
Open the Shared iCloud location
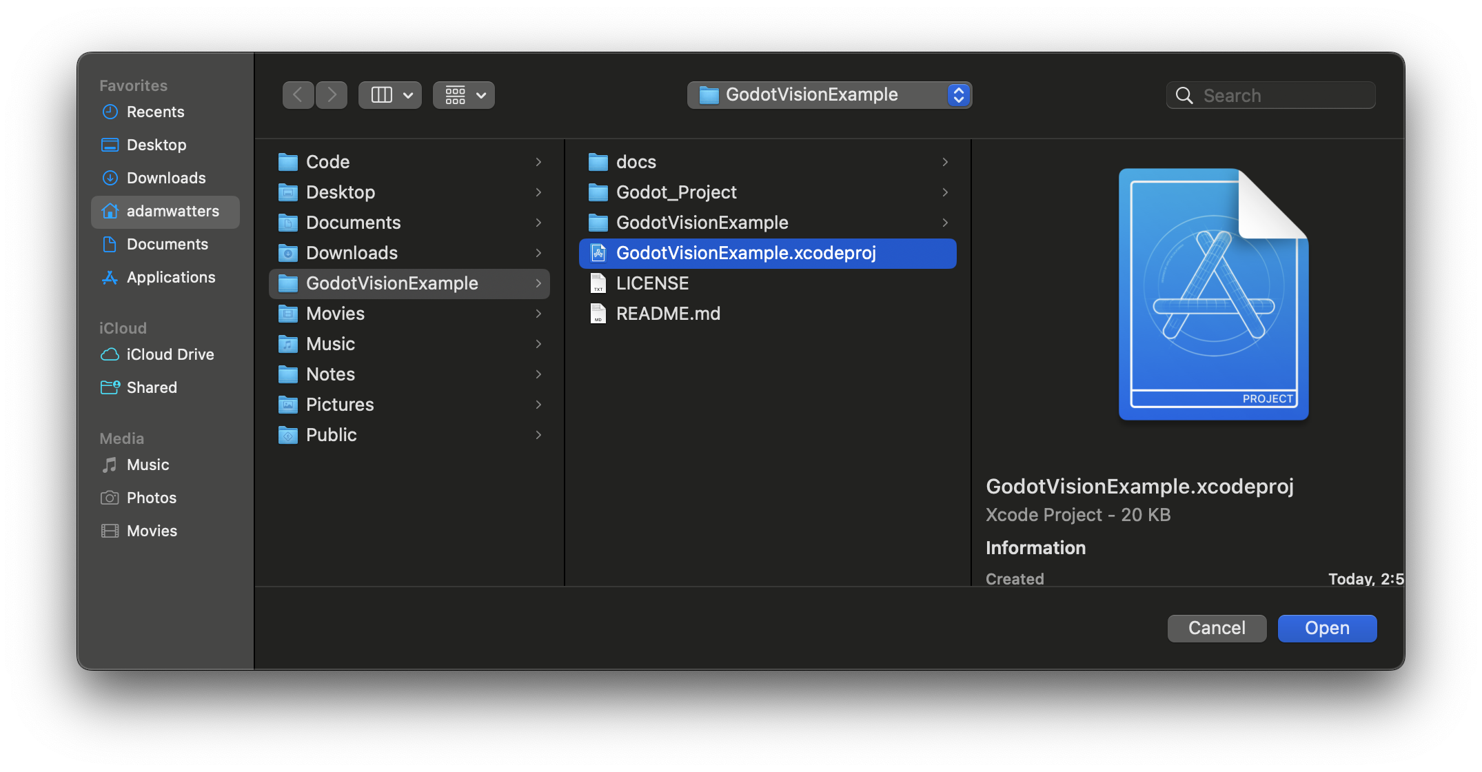tap(152, 387)
